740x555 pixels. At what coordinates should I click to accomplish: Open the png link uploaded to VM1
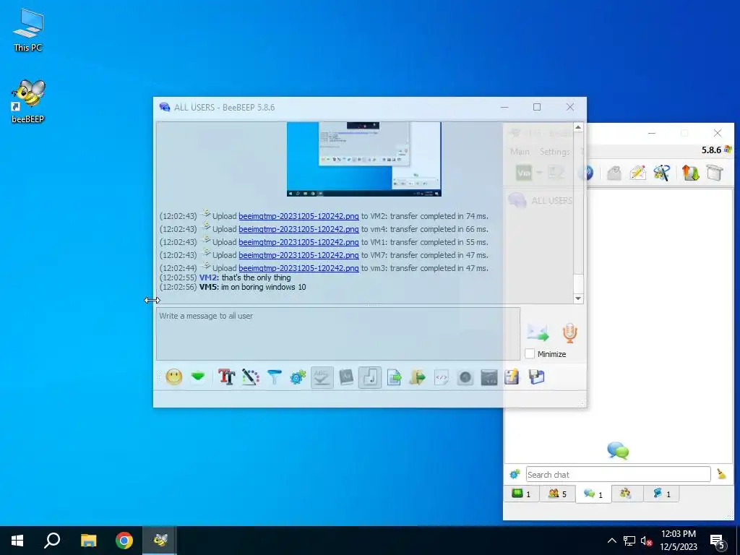[x=298, y=242]
